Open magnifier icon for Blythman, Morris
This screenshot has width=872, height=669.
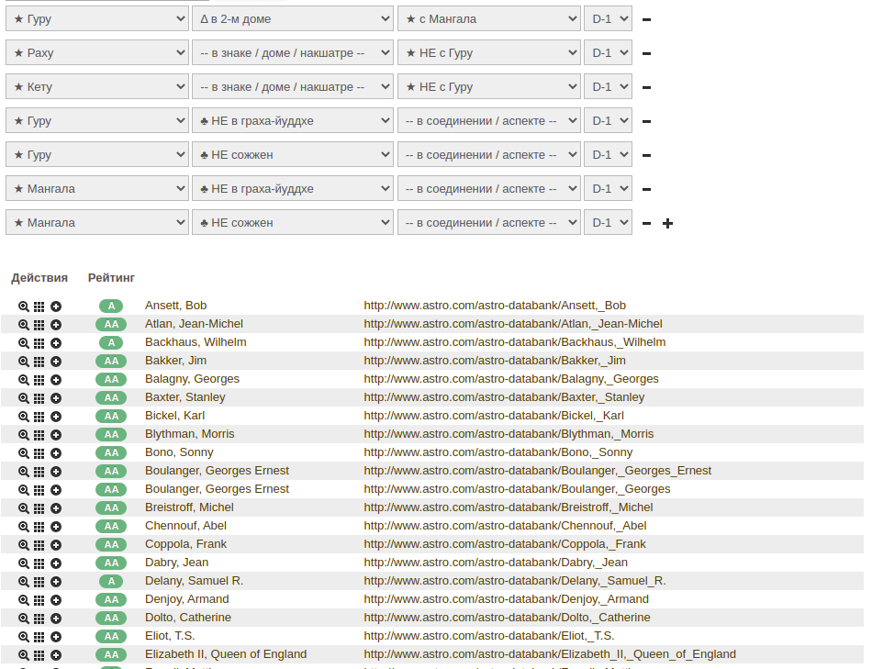[23, 435]
